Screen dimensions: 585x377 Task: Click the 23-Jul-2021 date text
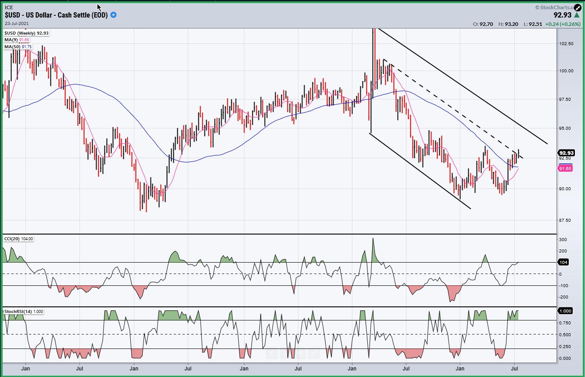pyautogui.click(x=17, y=23)
